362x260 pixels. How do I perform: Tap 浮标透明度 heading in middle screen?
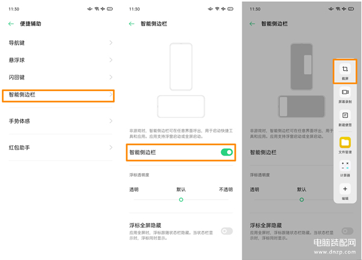pos(139,175)
